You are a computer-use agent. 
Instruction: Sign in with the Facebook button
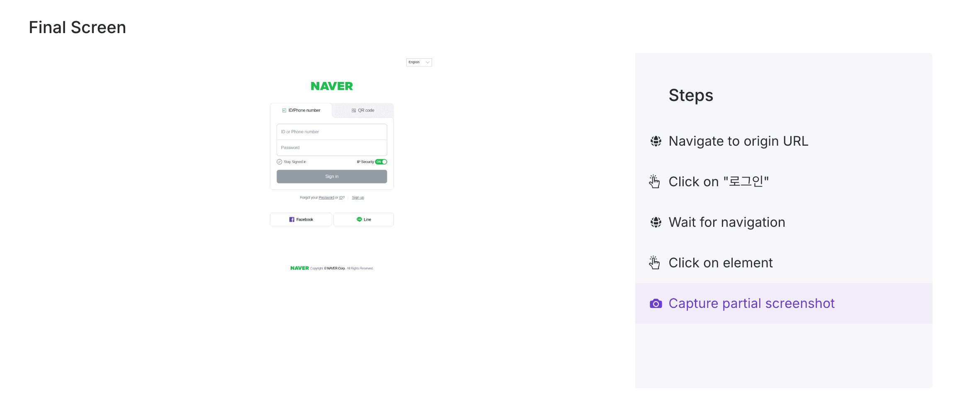pos(301,220)
